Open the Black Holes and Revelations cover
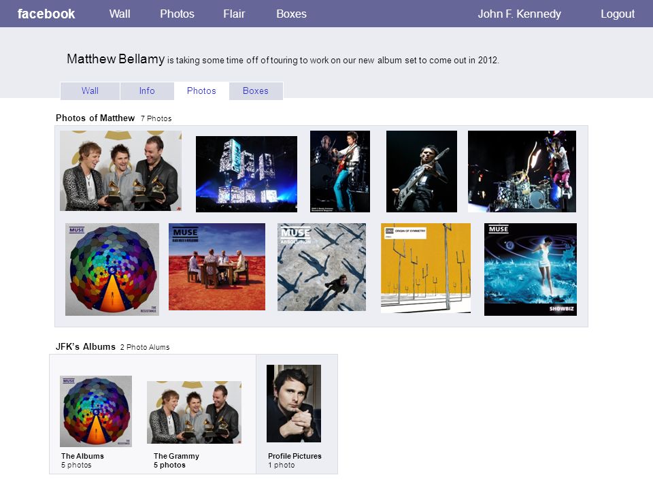 pyautogui.click(x=217, y=267)
